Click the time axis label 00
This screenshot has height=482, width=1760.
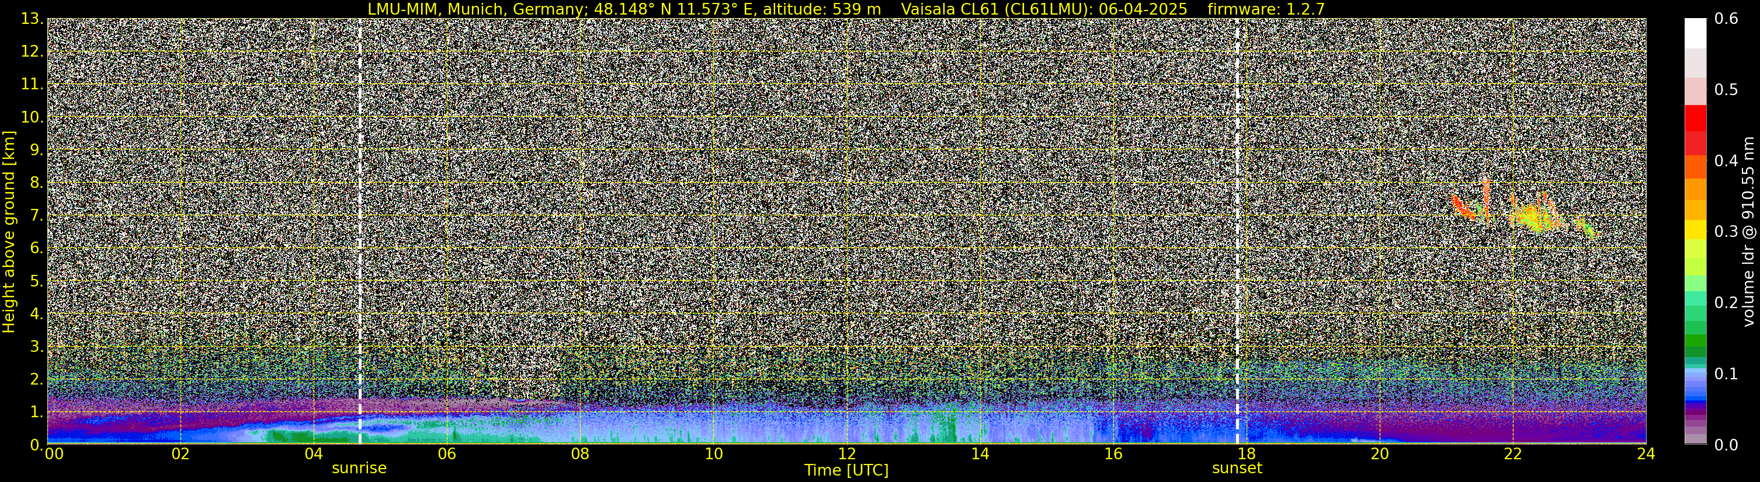click(x=54, y=454)
